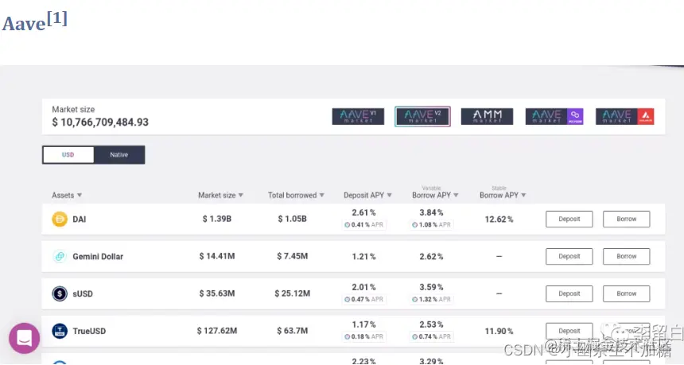Open the Aave Polygon market
Image resolution: width=684 pixels, height=365 pixels.
point(554,116)
